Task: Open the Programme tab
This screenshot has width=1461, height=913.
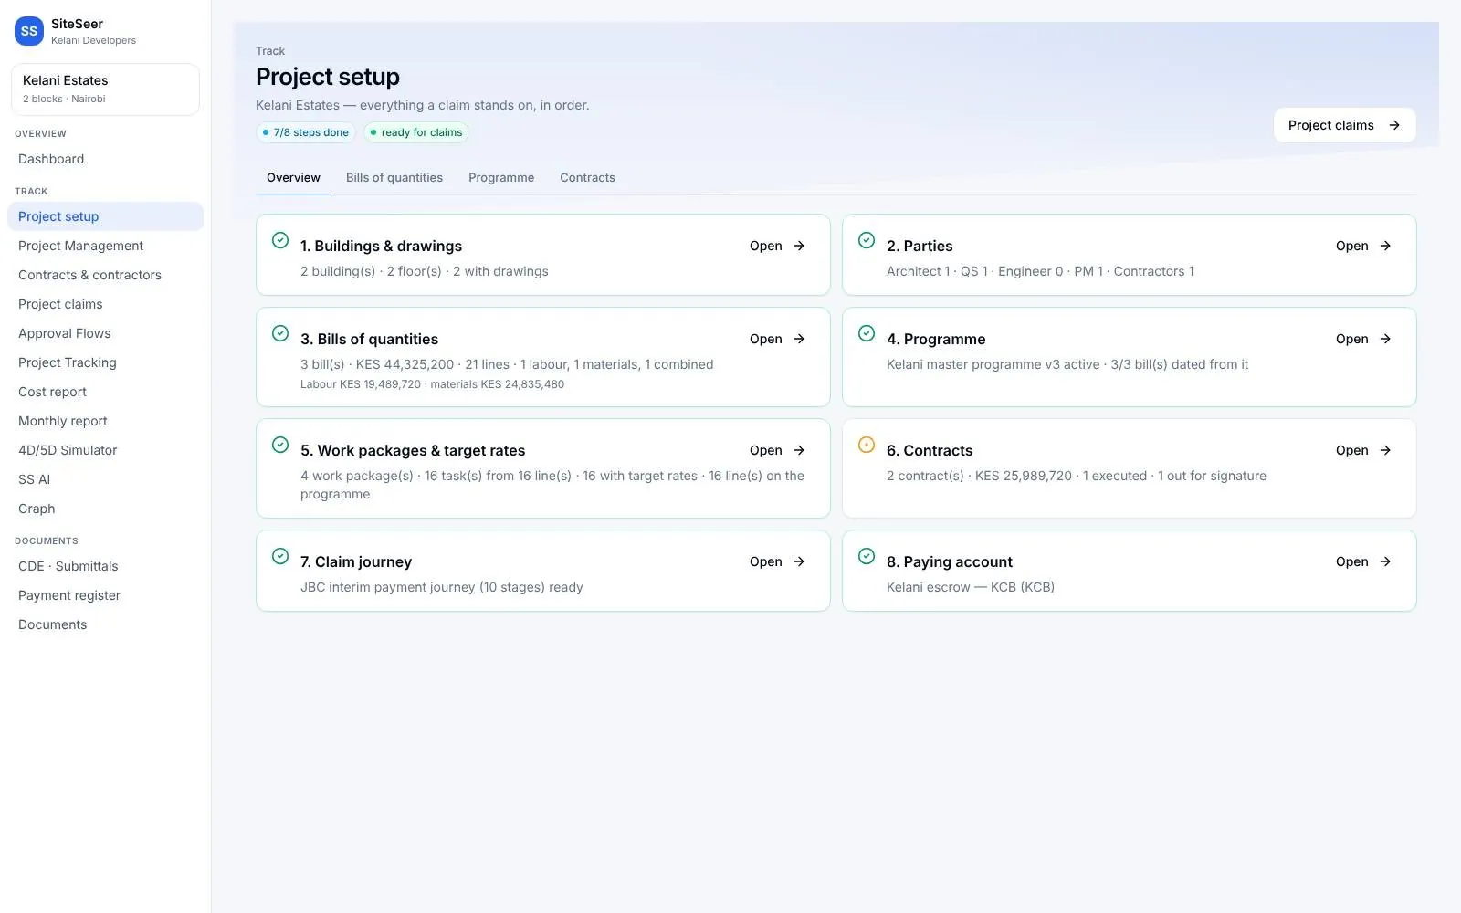Action: pos(501,178)
